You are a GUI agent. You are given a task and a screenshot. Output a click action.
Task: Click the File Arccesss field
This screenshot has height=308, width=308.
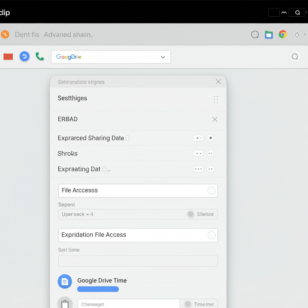point(138,190)
